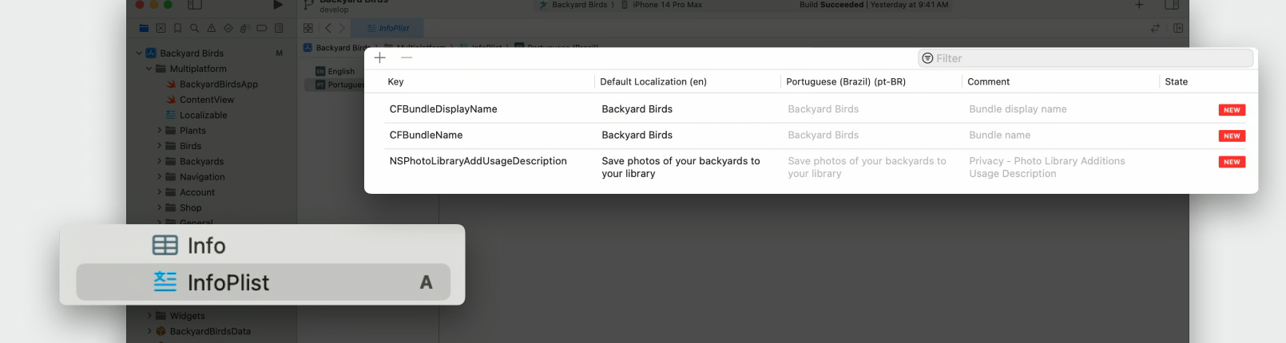Open the Find navigator magnifier icon
Viewport: 1286px width, 343px height.
click(x=194, y=28)
